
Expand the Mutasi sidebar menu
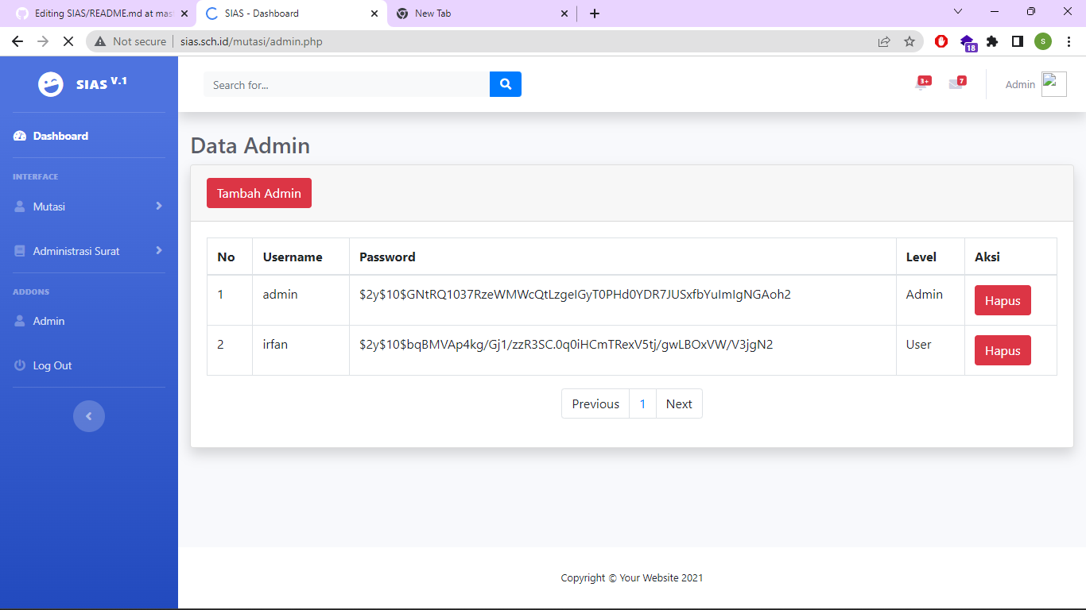(48, 206)
